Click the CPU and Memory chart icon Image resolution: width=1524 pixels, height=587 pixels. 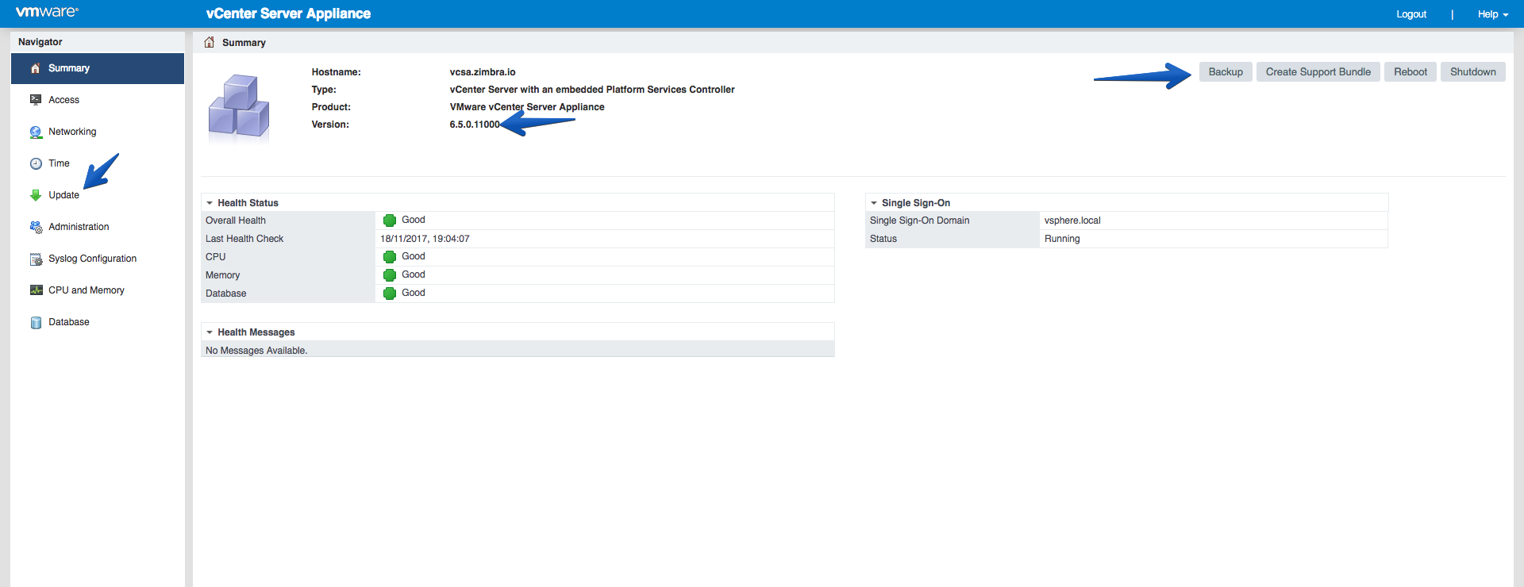point(36,290)
